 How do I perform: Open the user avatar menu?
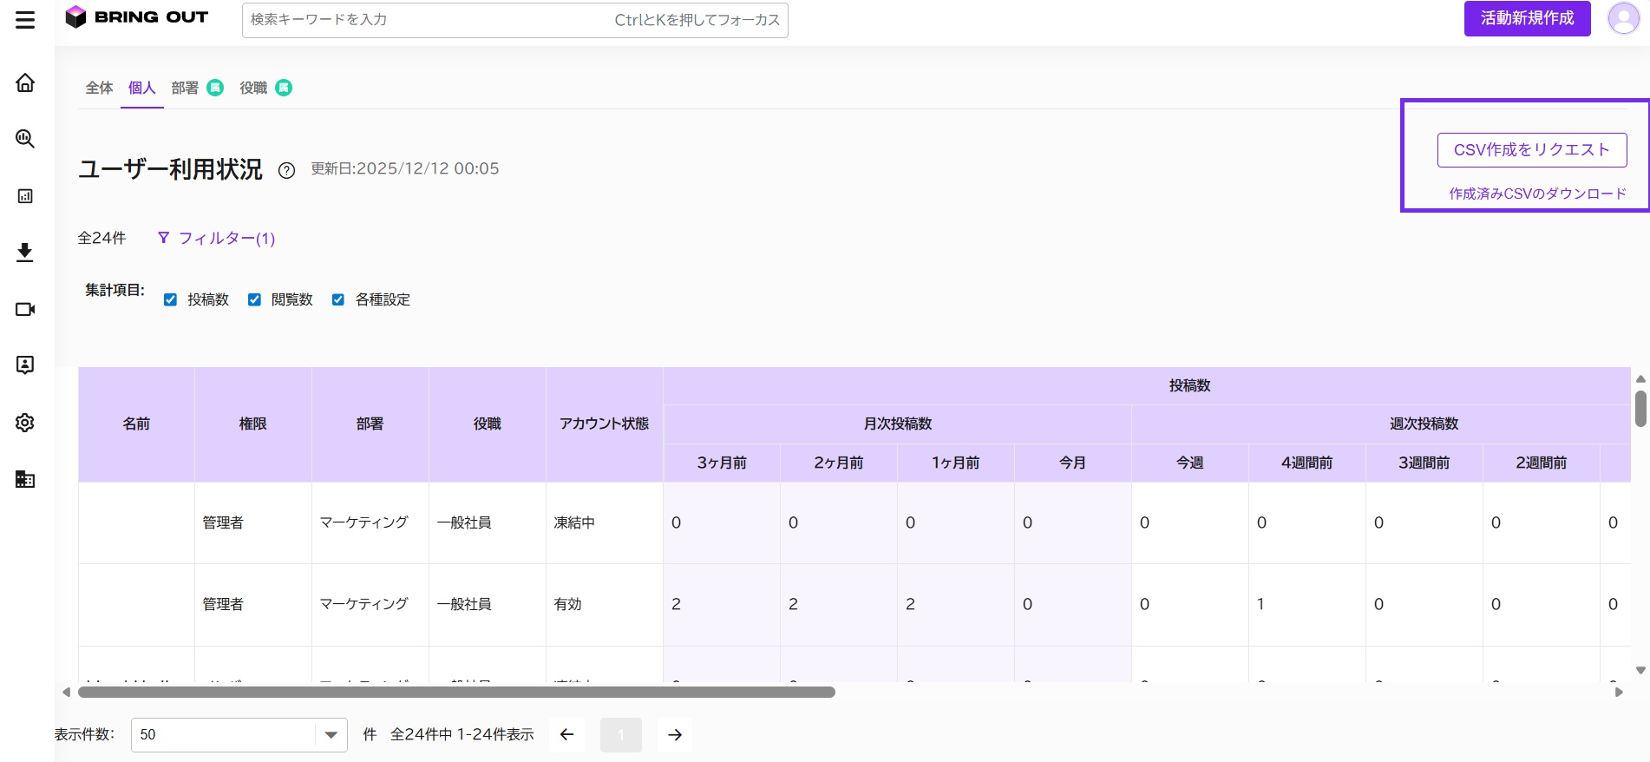1623,18
